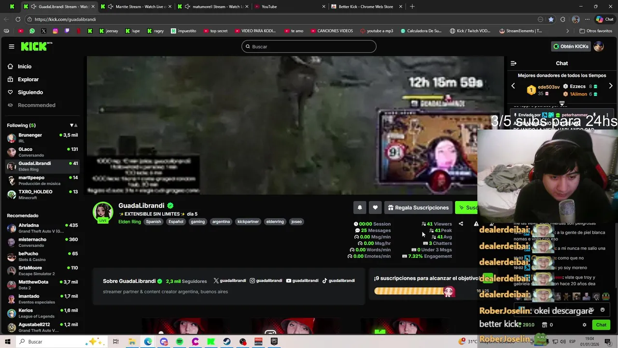
Task: Switch to matumorell Stream browser tab
Action: tap(214, 7)
